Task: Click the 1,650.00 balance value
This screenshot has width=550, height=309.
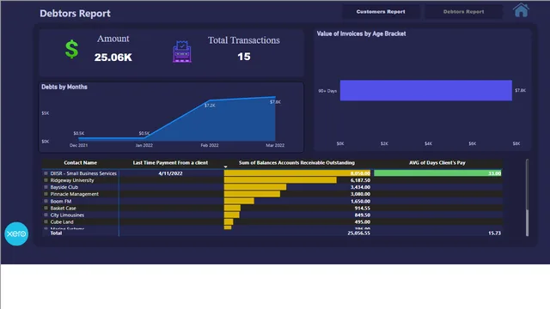Action: point(360,201)
